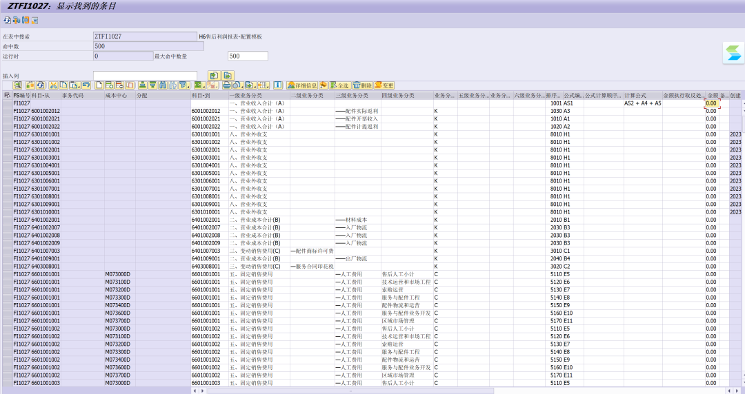This screenshot has width=745, height=394.
Task: Click the cell —服务合同印花税
Action: coord(312,267)
